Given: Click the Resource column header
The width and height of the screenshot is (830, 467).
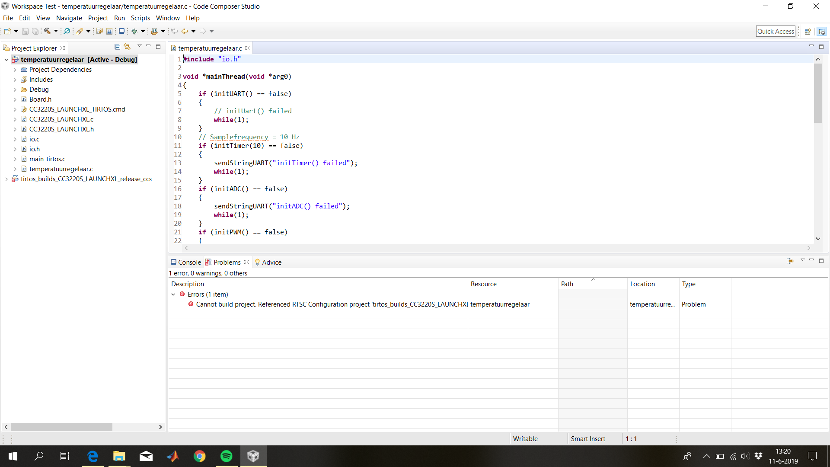Looking at the screenshot, I should tap(513, 284).
